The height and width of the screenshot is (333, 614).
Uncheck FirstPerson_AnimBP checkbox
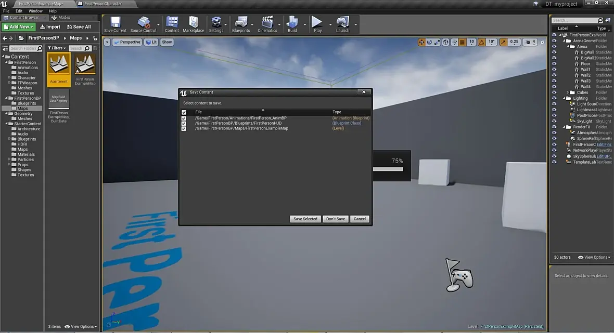click(x=184, y=118)
